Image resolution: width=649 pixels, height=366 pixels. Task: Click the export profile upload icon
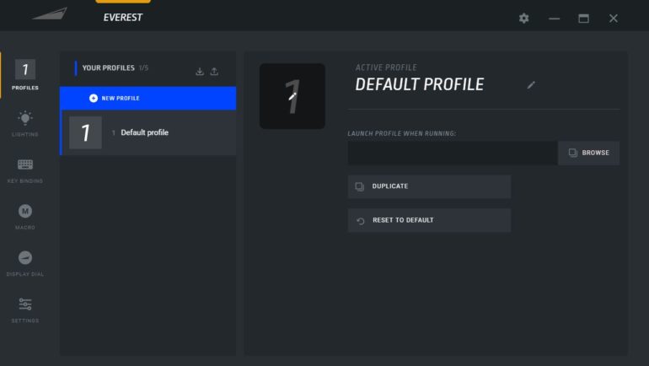click(x=214, y=72)
